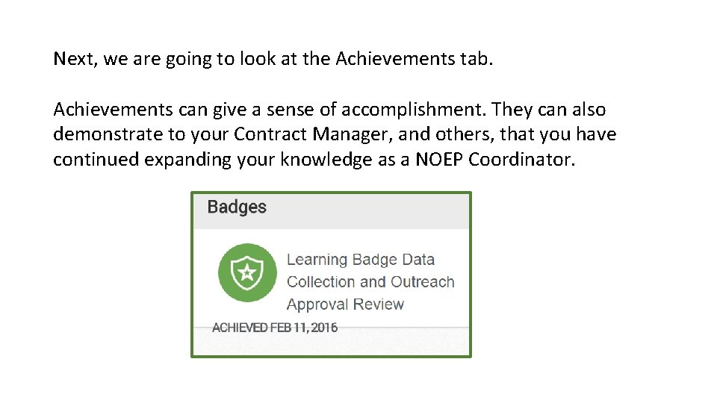Click the green shield badge icon
This screenshot has width=717, height=403.
pos(247,273)
